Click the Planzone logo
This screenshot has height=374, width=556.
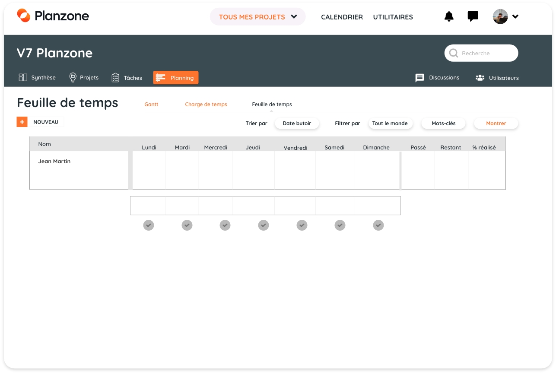(x=53, y=16)
